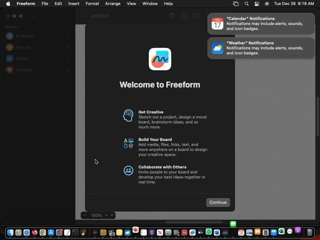Click the zoom in plus button

pos(112,215)
